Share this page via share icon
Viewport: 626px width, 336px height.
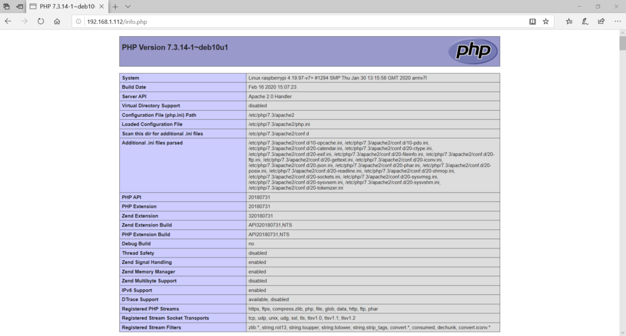click(601, 21)
